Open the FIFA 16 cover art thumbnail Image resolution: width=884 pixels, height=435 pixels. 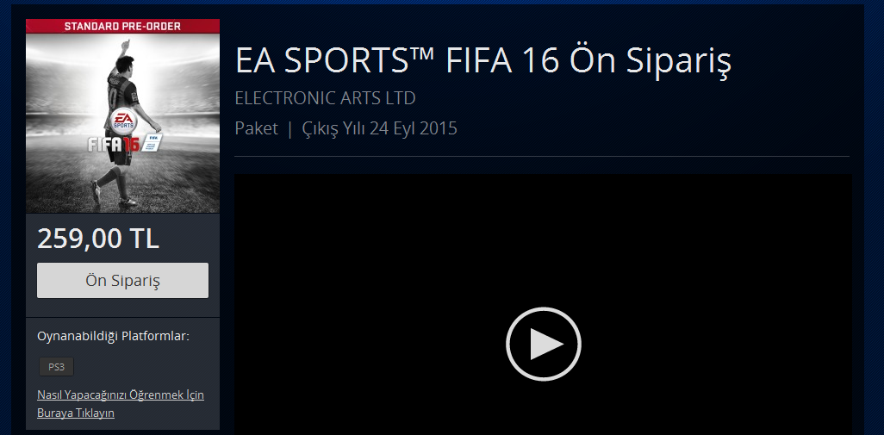[x=122, y=116]
